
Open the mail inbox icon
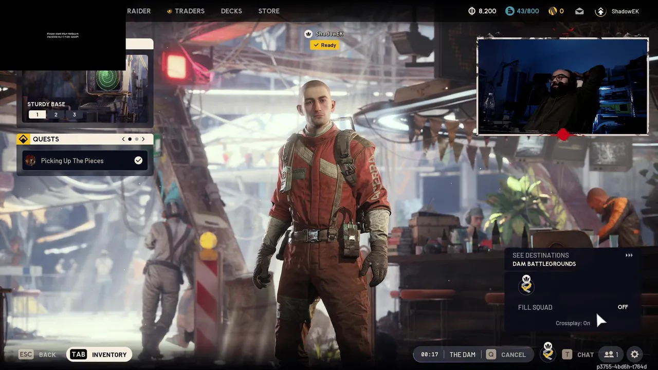[x=579, y=11]
